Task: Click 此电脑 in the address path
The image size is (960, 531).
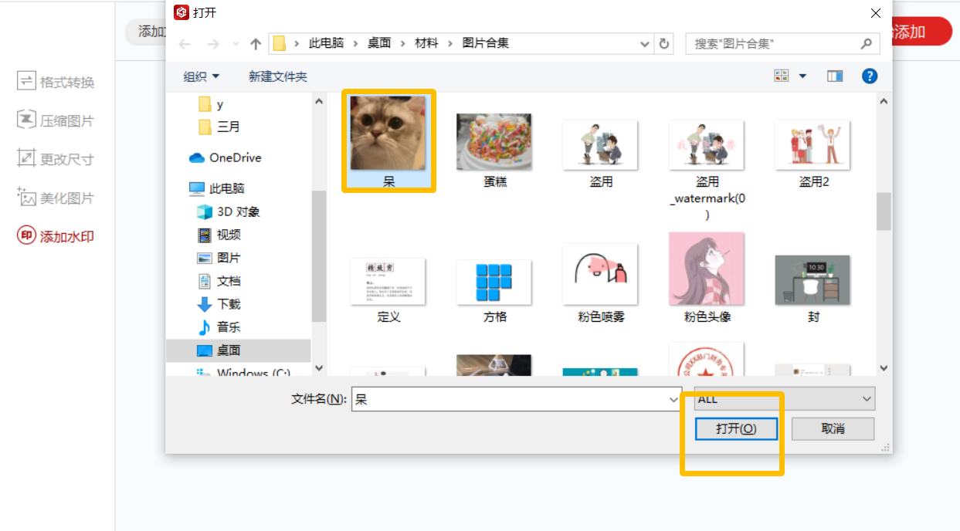Action: (326, 43)
